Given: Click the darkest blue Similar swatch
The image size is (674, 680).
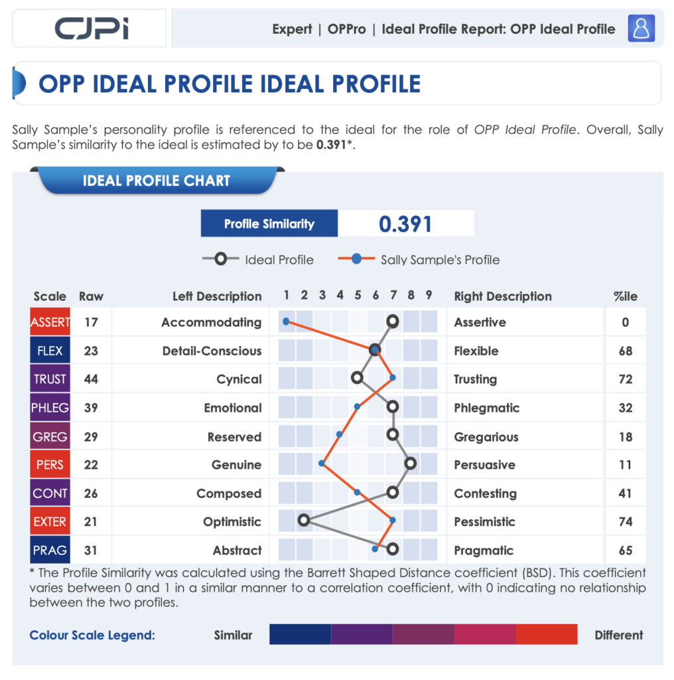Looking at the screenshot, I should (x=300, y=634).
